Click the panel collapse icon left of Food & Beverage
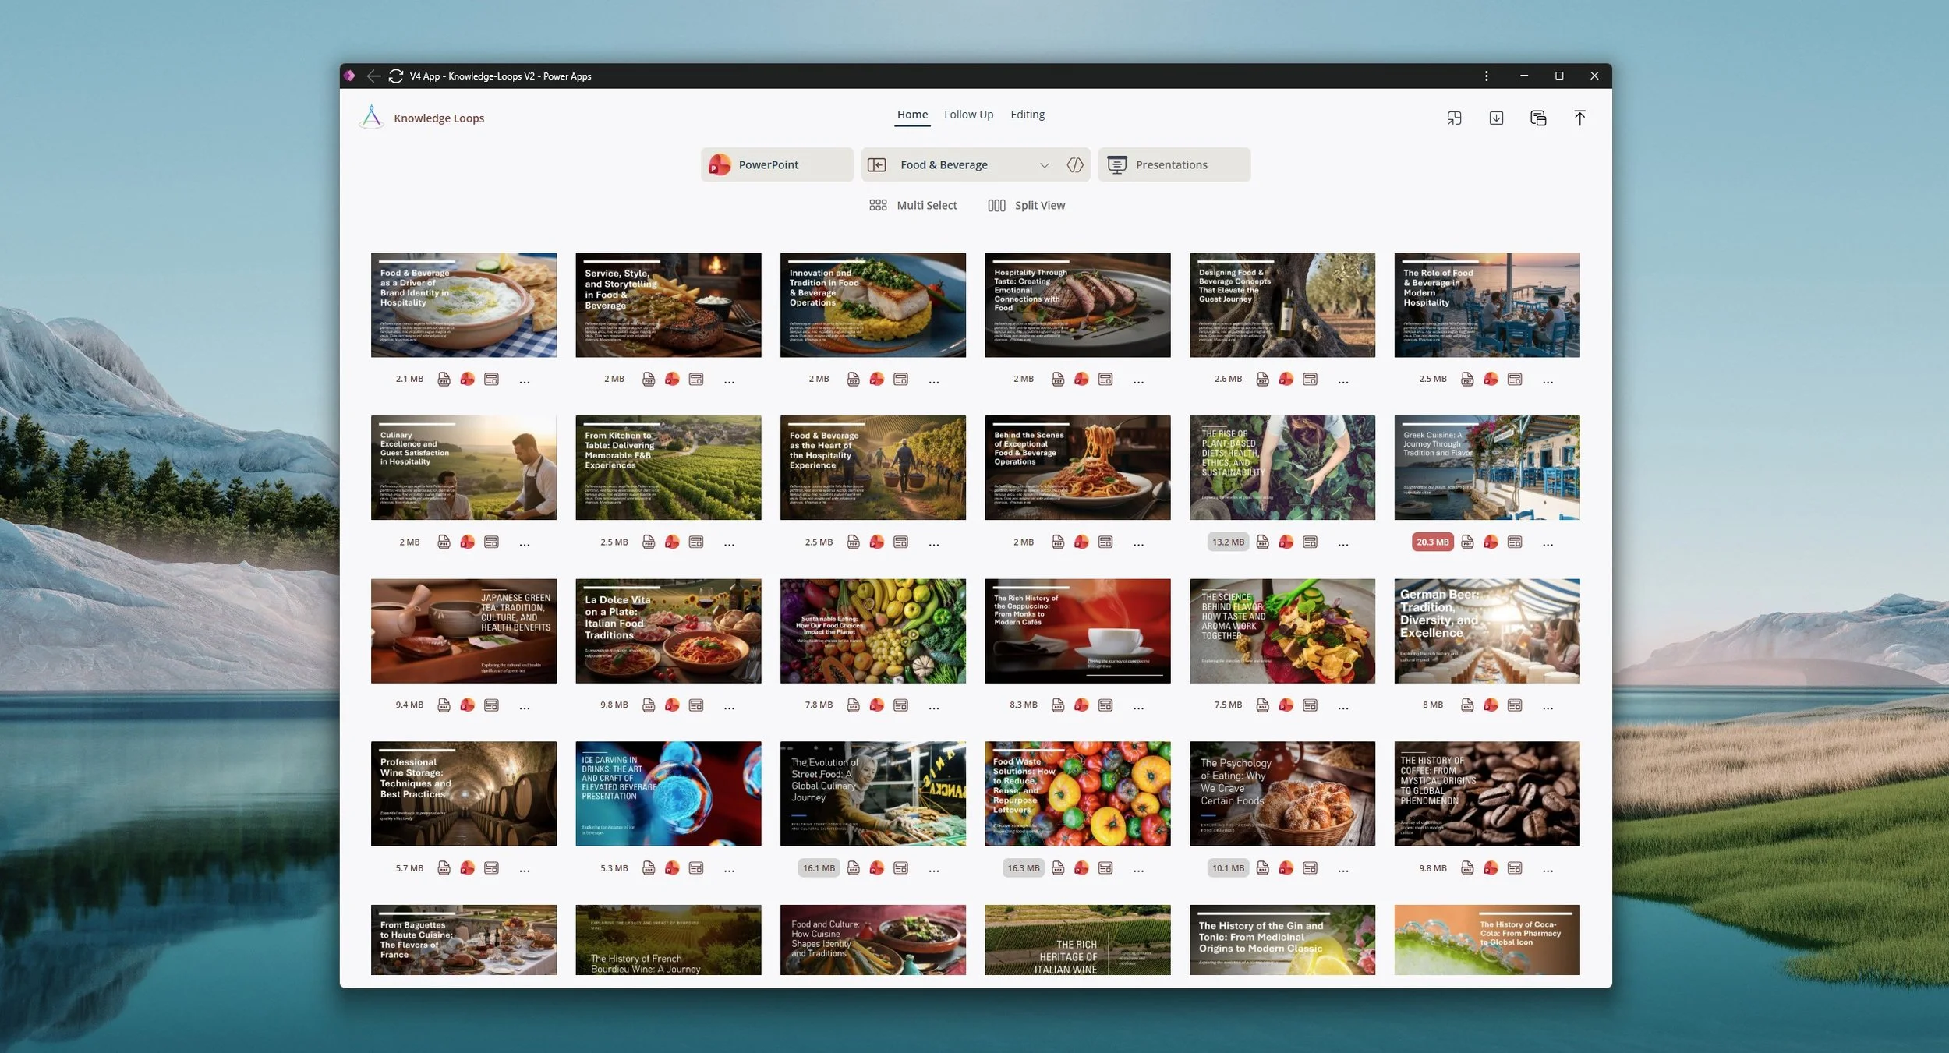This screenshot has width=1949, height=1053. (x=877, y=164)
